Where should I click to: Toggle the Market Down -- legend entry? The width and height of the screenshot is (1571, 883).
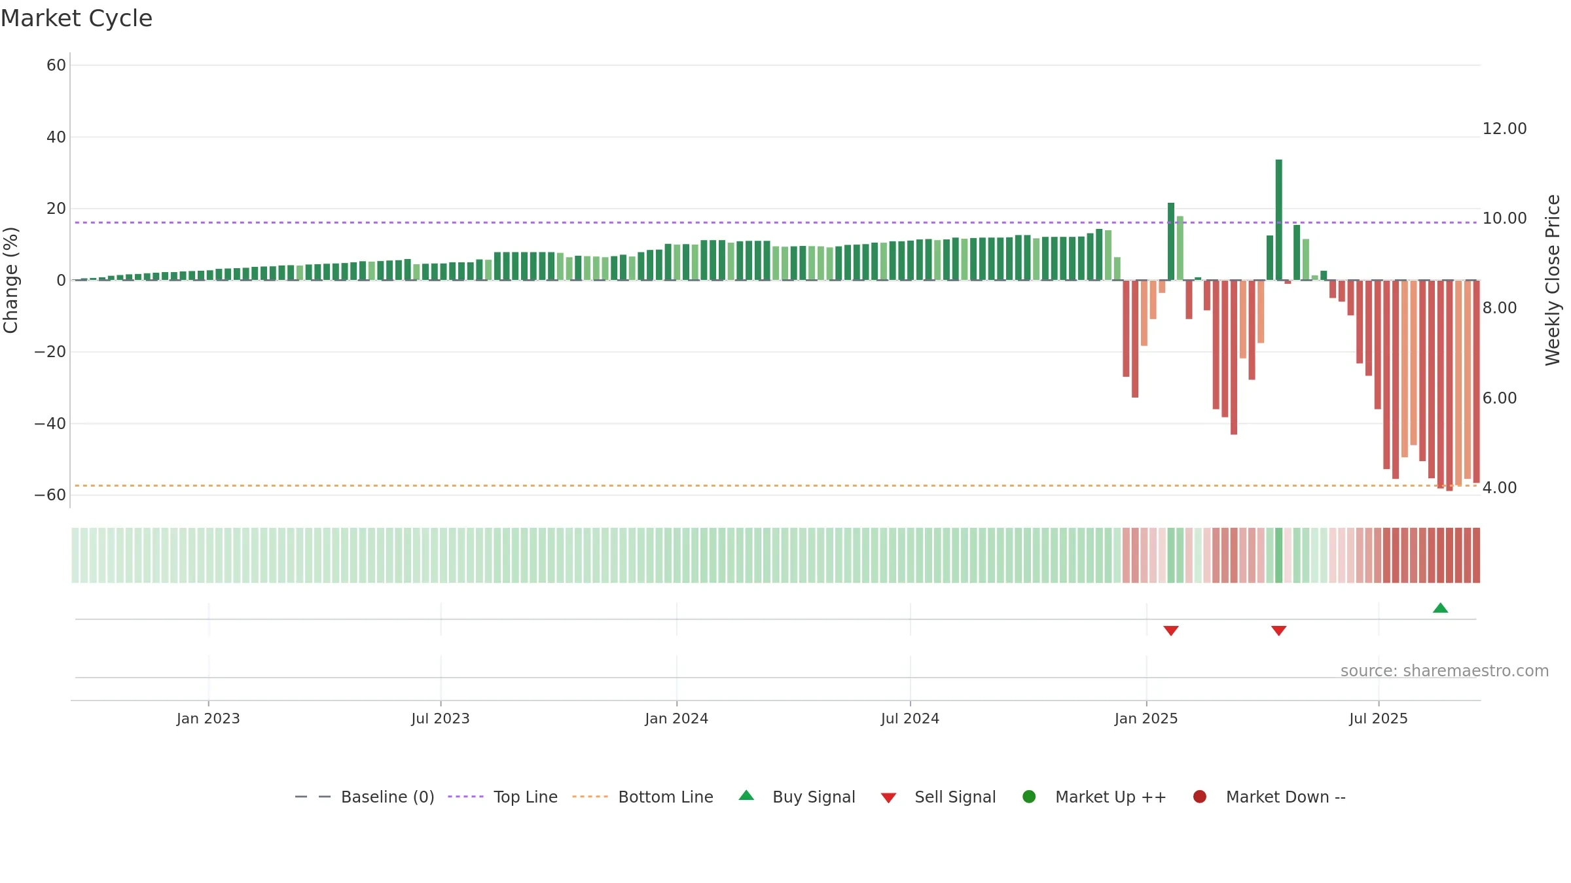(x=1269, y=797)
